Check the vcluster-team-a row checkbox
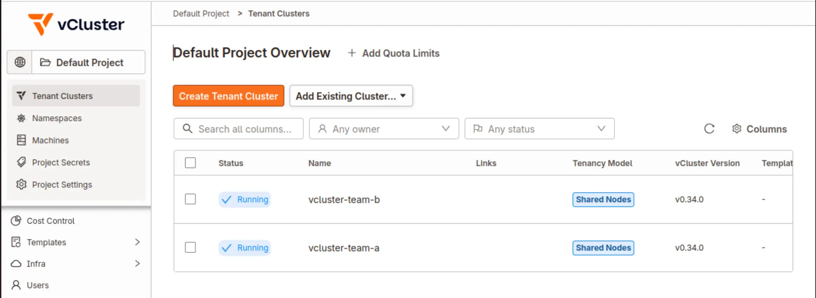The height and width of the screenshot is (298, 816). pos(190,247)
